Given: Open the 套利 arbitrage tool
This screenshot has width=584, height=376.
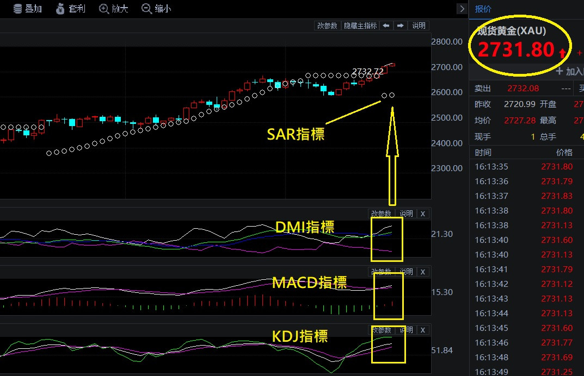Looking at the screenshot, I should point(60,9).
